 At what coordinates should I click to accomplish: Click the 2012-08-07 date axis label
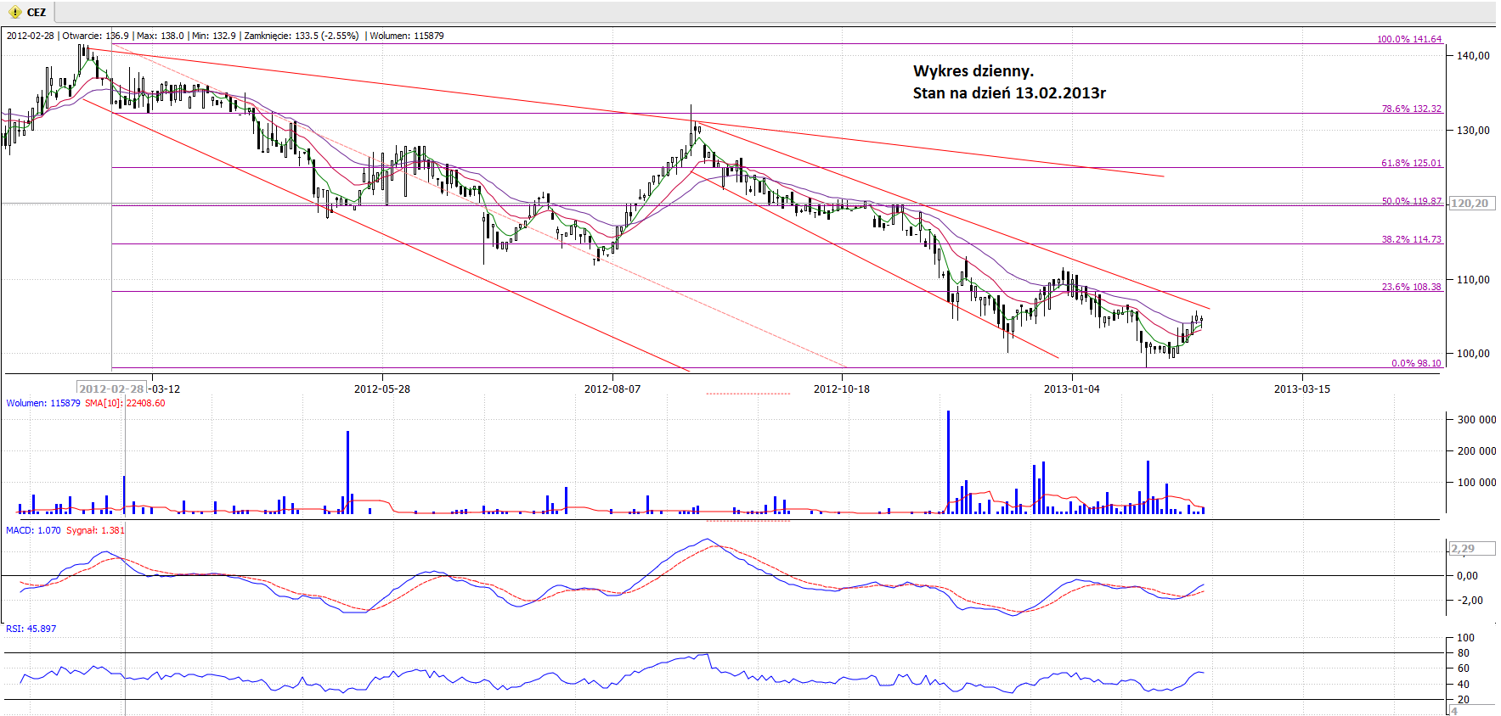[x=612, y=389]
